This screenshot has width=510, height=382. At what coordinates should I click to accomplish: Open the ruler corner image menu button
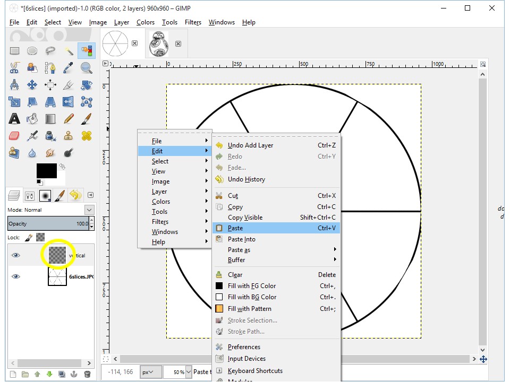coord(105,64)
